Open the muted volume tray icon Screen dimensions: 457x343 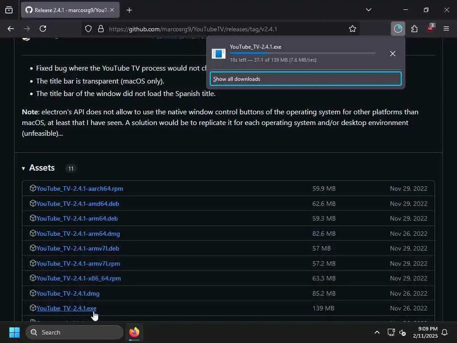[403, 332]
